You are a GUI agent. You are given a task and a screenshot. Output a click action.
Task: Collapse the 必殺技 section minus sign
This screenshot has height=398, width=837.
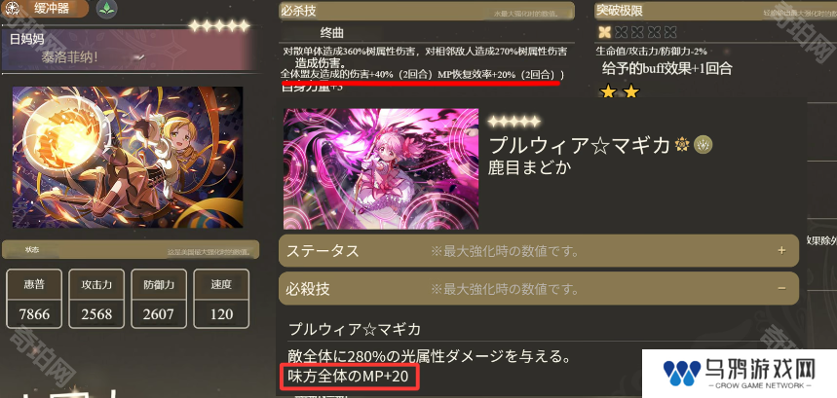click(781, 288)
